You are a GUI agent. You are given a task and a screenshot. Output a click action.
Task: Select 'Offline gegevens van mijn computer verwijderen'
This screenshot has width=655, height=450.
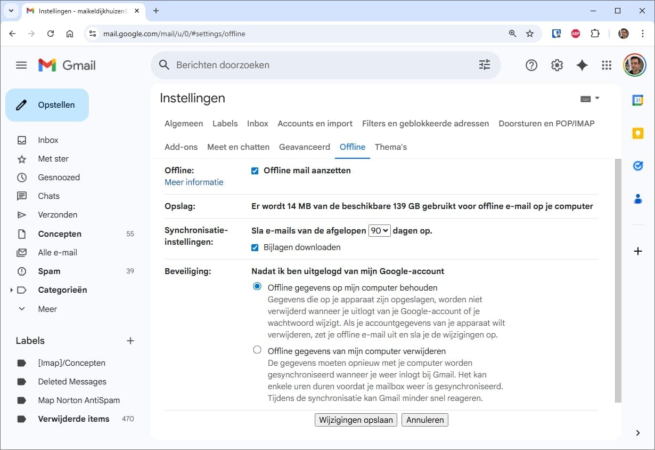pos(257,350)
